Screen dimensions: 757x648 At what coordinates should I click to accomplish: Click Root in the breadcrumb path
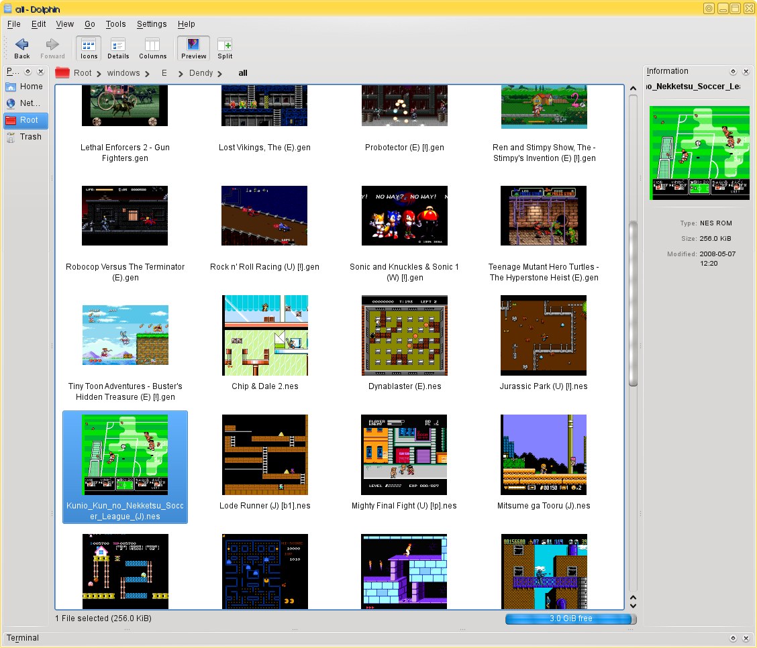(x=83, y=73)
